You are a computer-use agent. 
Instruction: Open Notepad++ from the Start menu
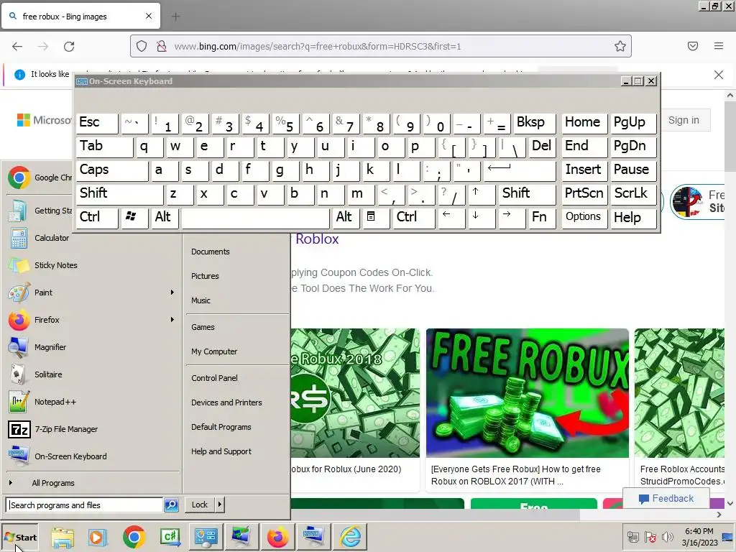click(91, 402)
